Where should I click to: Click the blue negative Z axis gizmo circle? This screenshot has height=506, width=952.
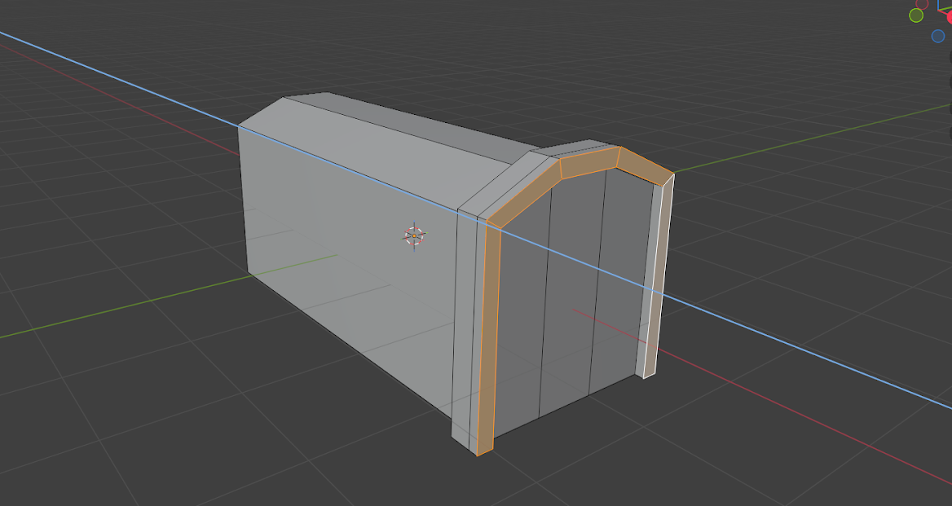tap(938, 36)
